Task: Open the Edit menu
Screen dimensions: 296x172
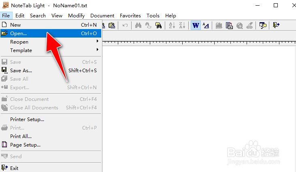Action: click(x=20, y=16)
